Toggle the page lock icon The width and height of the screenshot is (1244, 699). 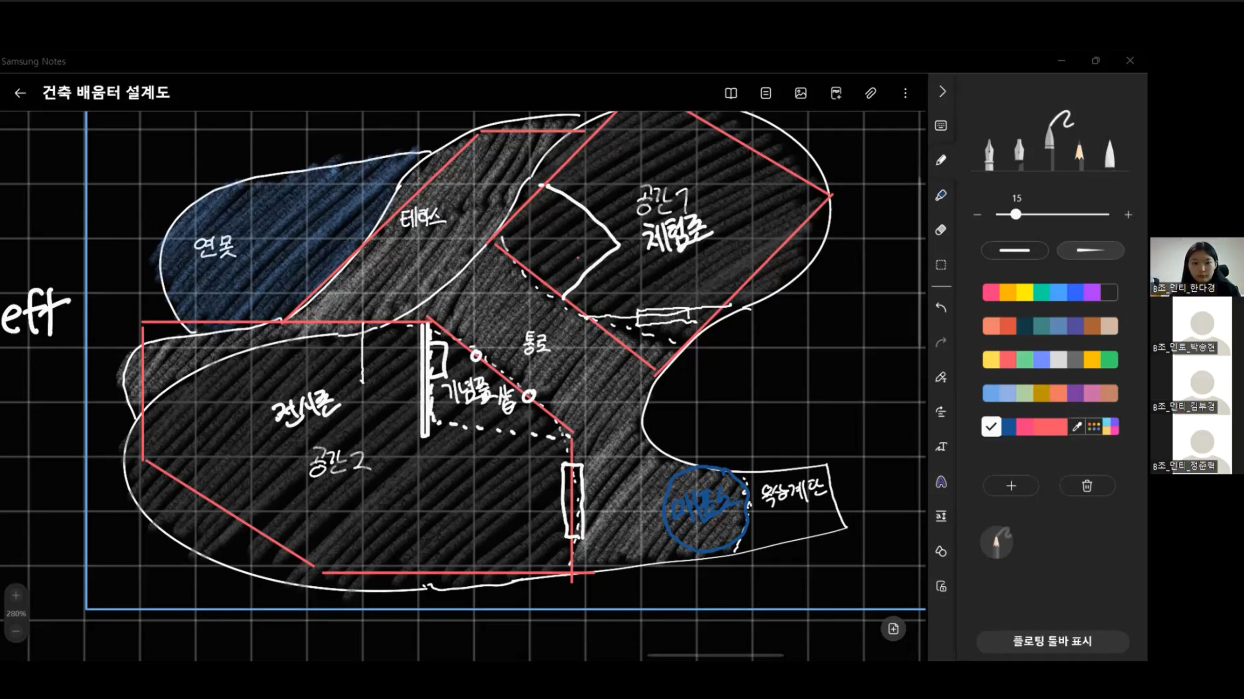click(941, 586)
